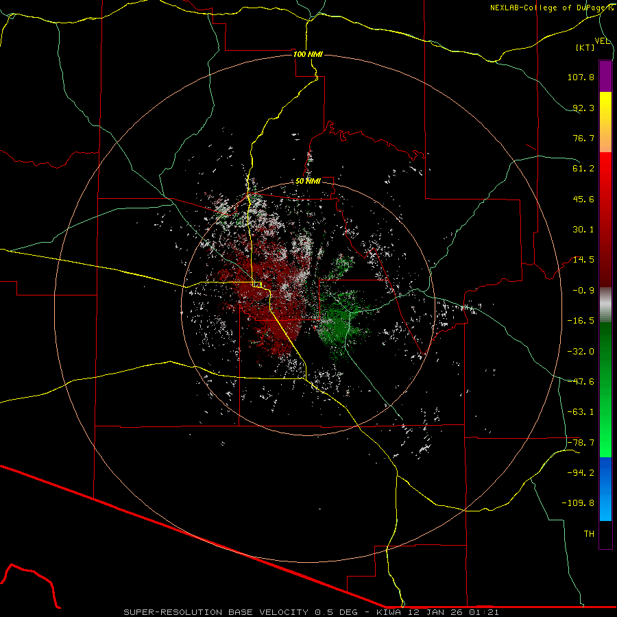Click the [KT] units label

coord(585,47)
